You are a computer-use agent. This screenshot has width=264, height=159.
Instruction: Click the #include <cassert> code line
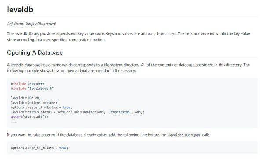tap(28, 84)
